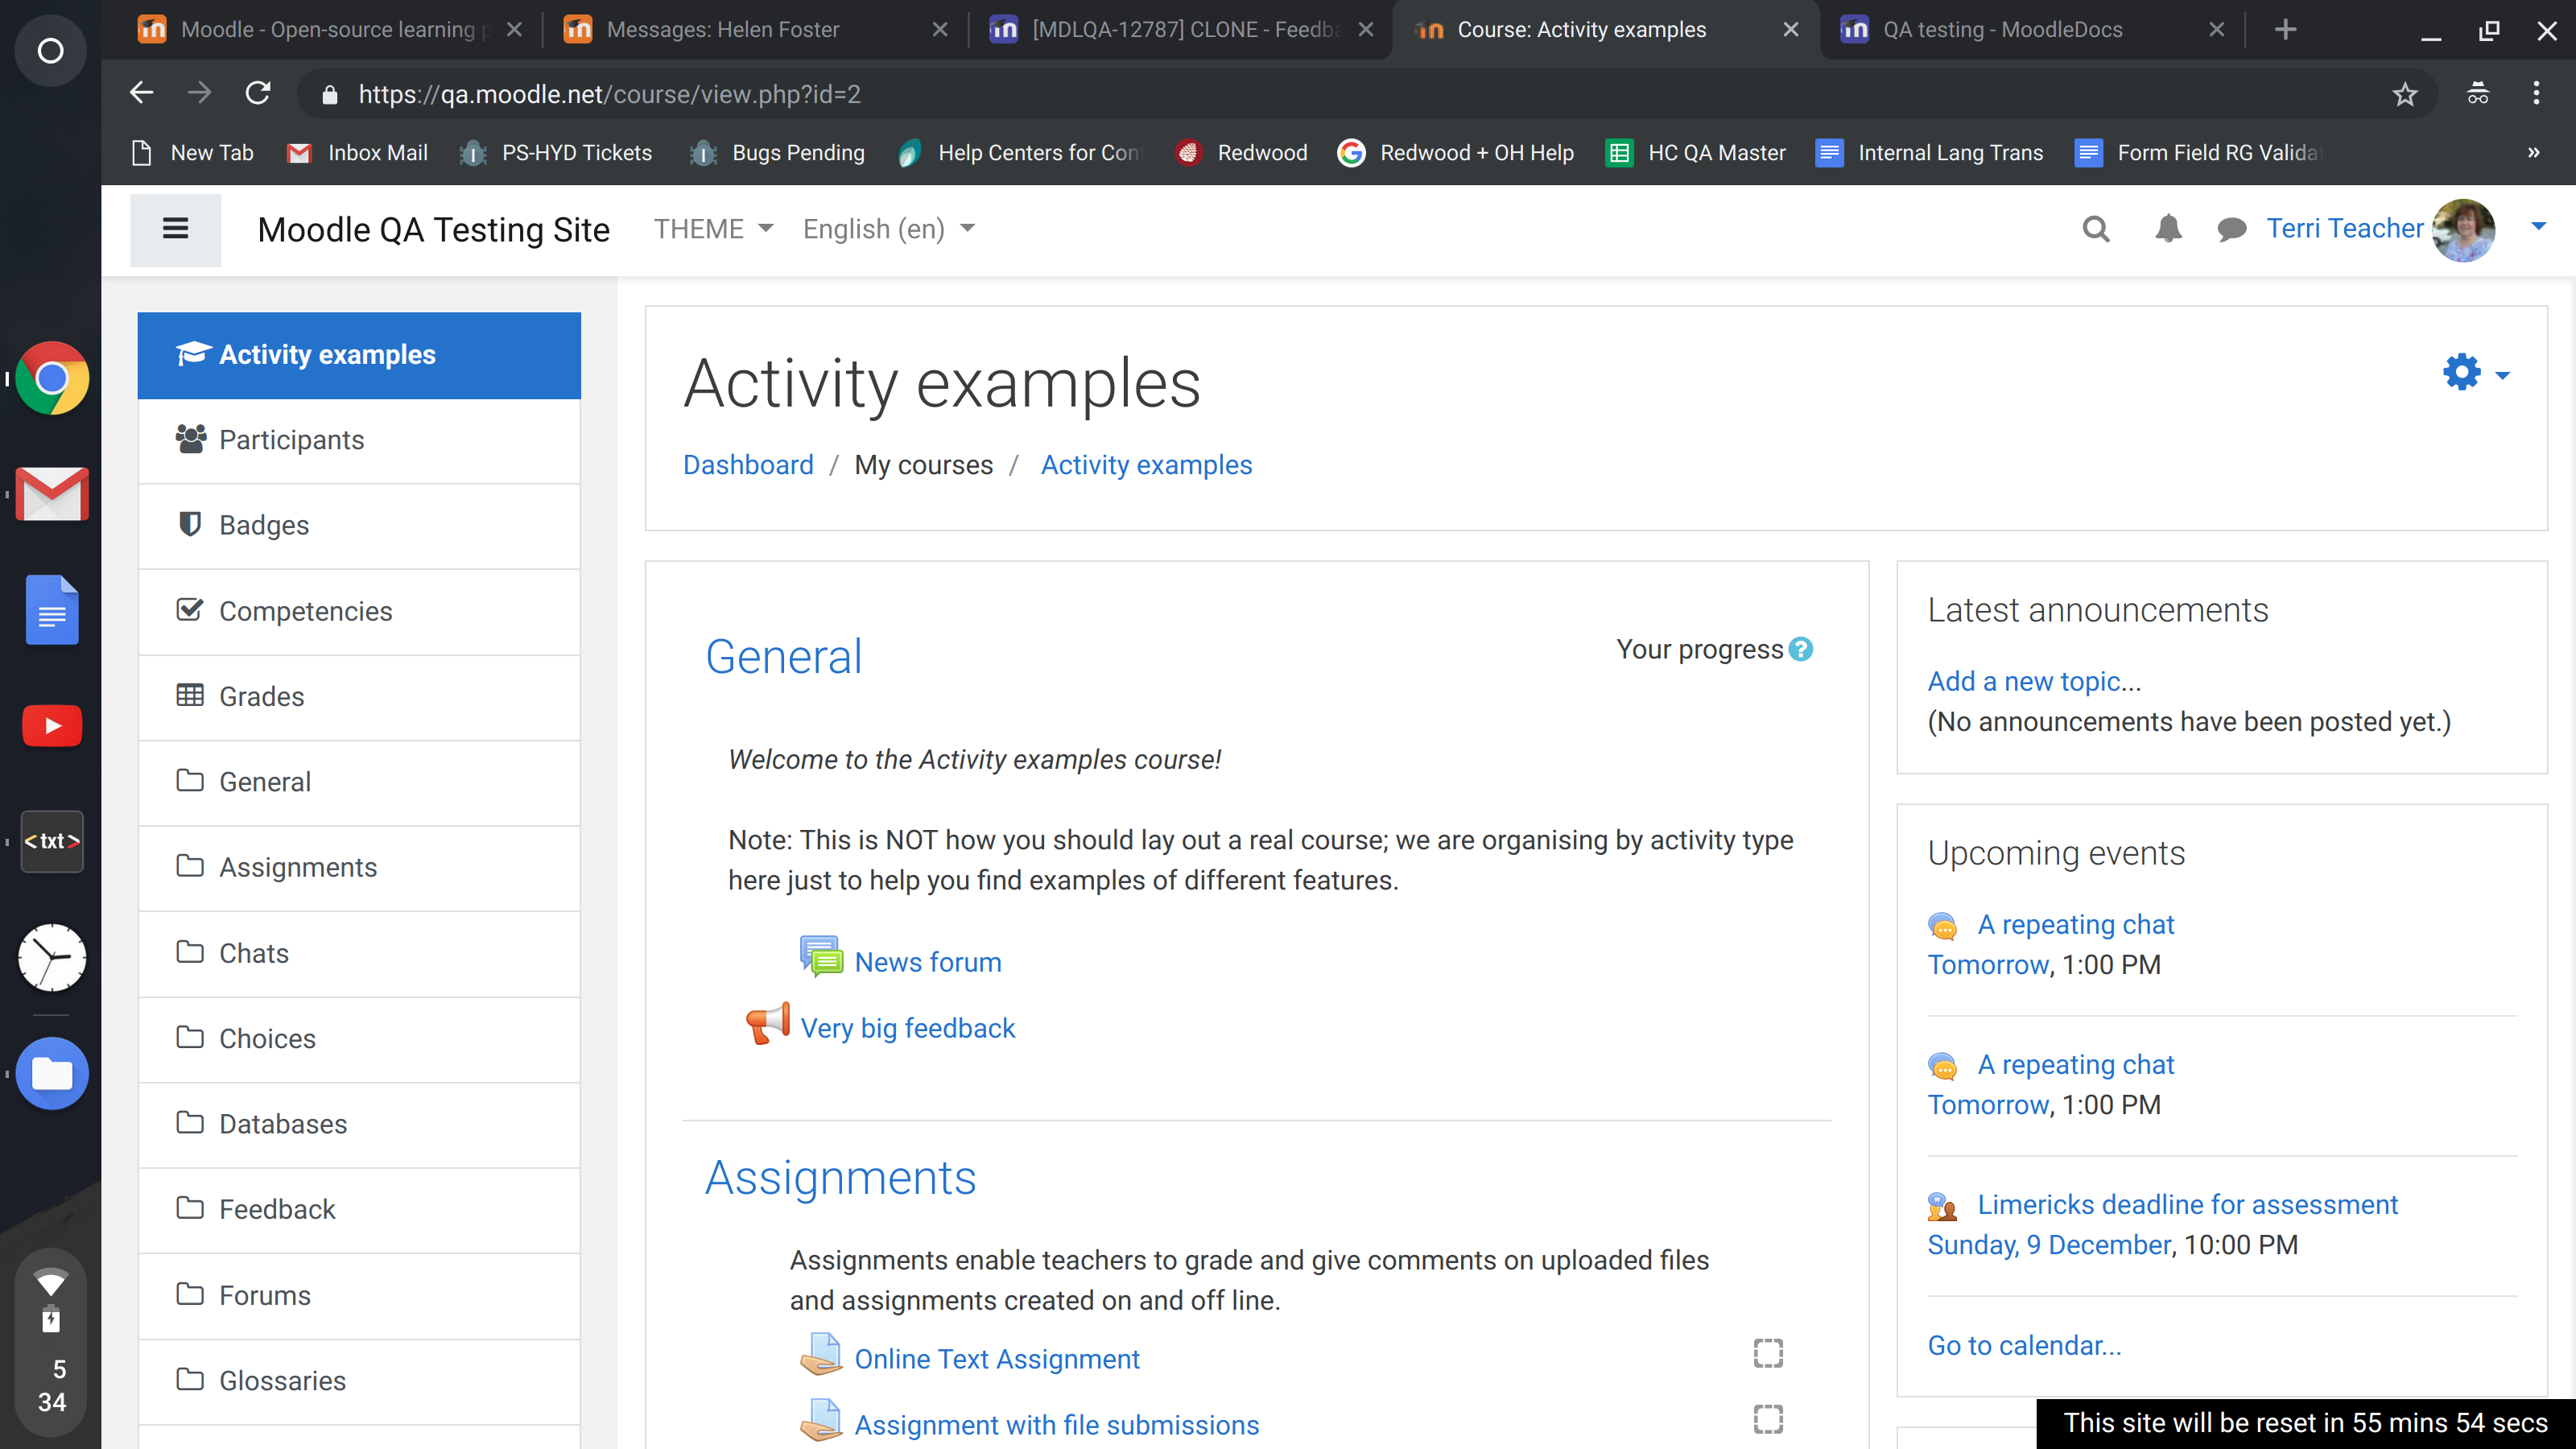
Task: Open the notifications bell icon
Action: pyautogui.click(x=2167, y=229)
